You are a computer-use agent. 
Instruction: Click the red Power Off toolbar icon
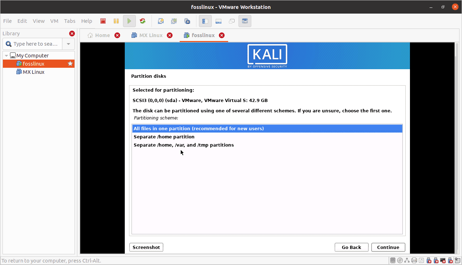pos(103,21)
